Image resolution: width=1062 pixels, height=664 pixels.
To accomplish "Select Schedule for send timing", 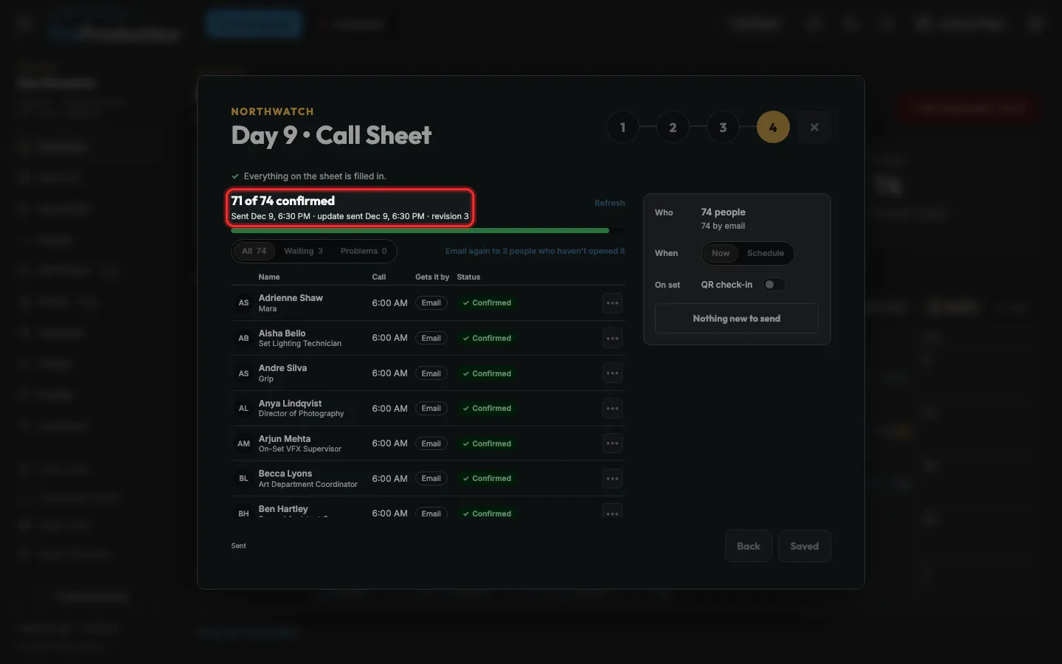I will click(766, 253).
